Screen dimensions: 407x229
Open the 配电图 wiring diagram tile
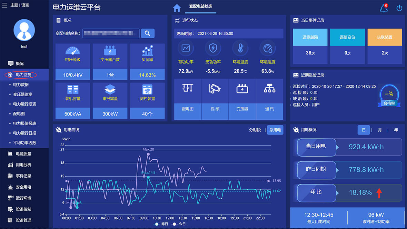187,99
